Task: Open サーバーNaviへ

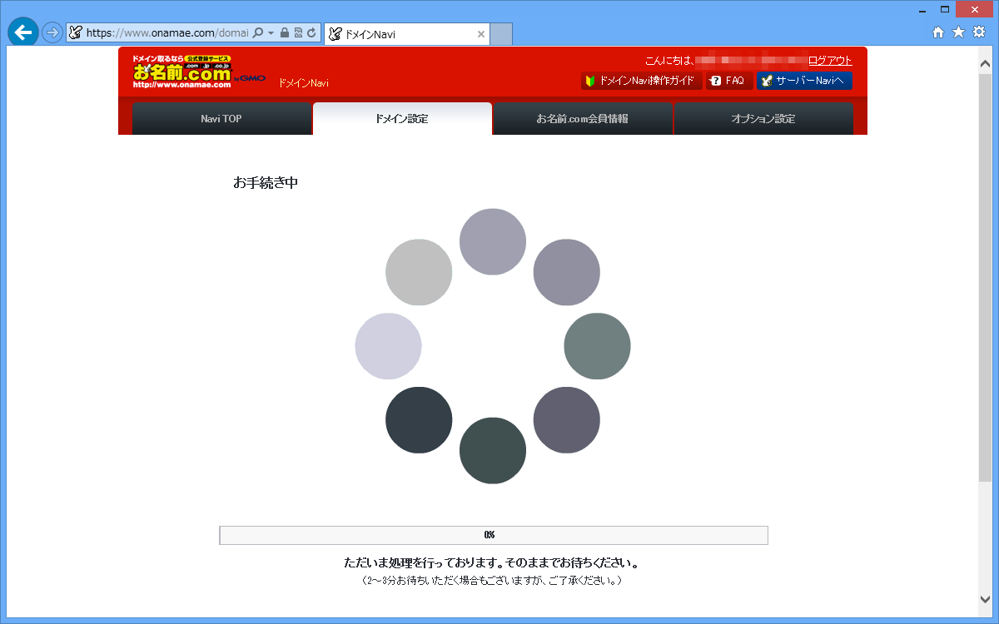Action: point(803,80)
